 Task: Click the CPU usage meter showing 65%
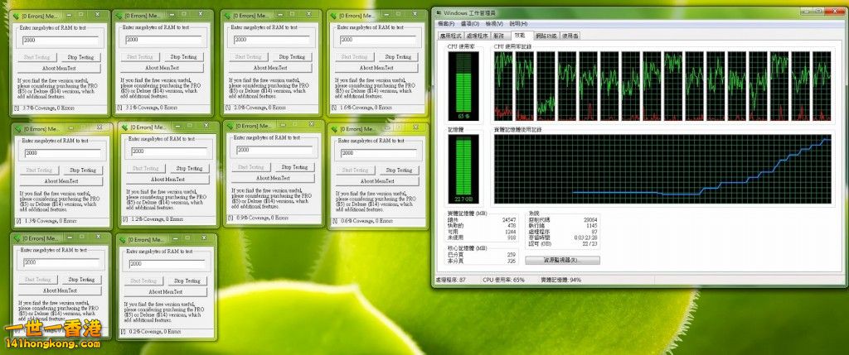click(x=463, y=84)
